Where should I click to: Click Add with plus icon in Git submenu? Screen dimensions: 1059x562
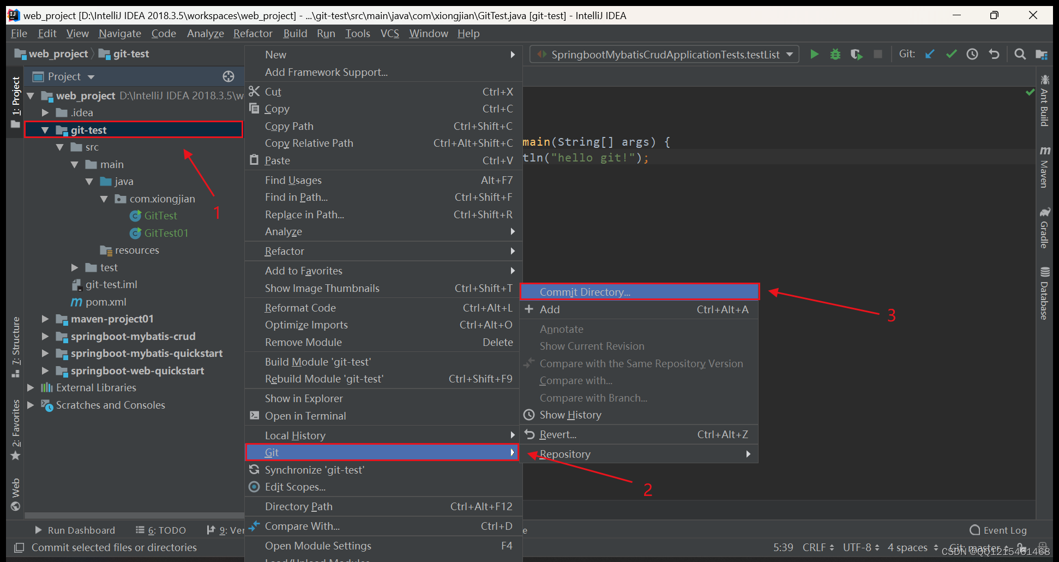pyautogui.click(x=639, y=309)
